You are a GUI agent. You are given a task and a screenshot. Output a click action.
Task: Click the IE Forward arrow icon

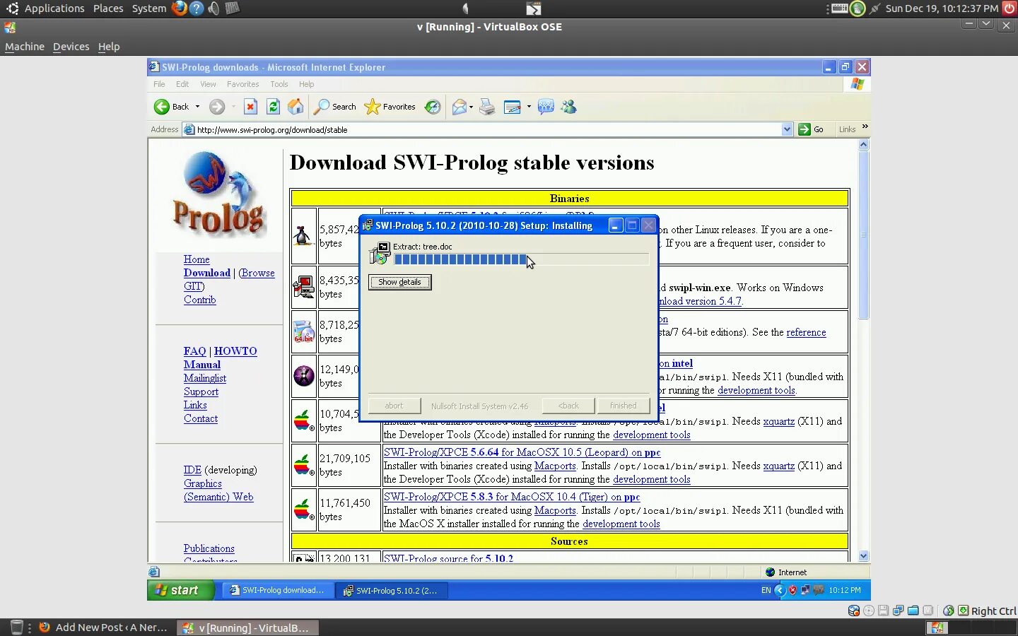pos(217,107)
